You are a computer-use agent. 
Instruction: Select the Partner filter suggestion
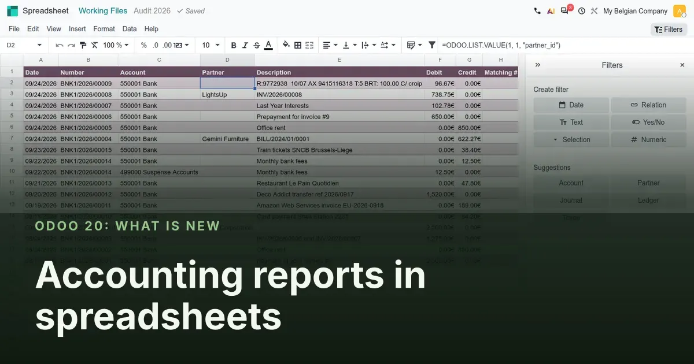tap(648, 183)
